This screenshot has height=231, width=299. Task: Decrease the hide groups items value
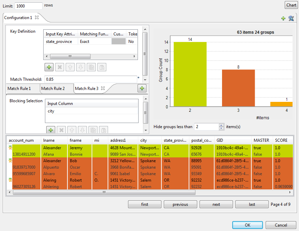(221, 128)
